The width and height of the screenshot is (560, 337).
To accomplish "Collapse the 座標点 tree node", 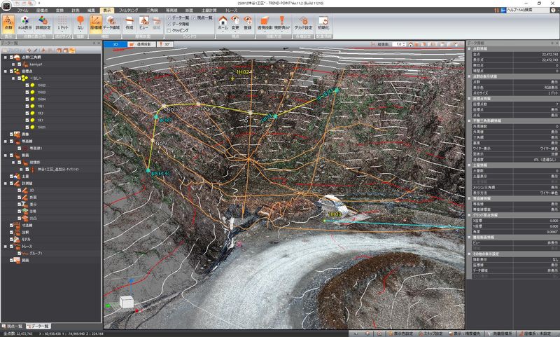I will (x=6, y=72).
